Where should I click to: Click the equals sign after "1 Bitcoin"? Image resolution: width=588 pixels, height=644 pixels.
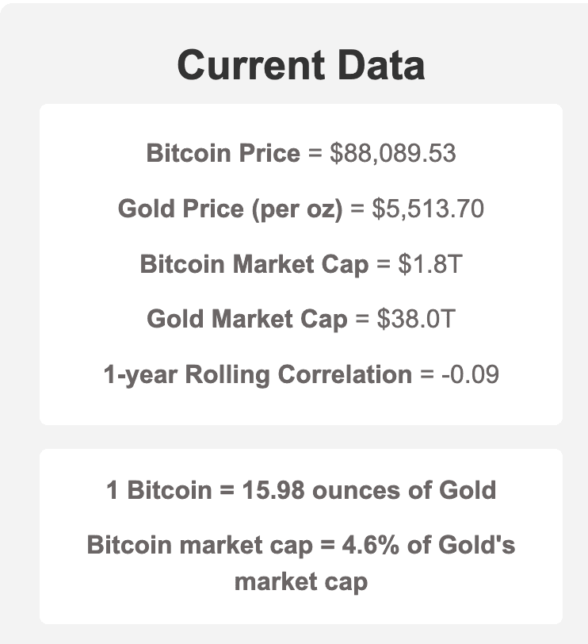tap(227, 490)
